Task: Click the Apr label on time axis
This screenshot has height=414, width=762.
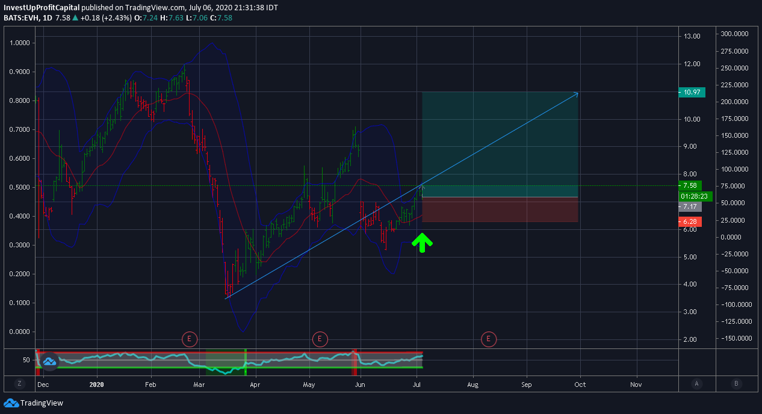Action: click(255, 384)
